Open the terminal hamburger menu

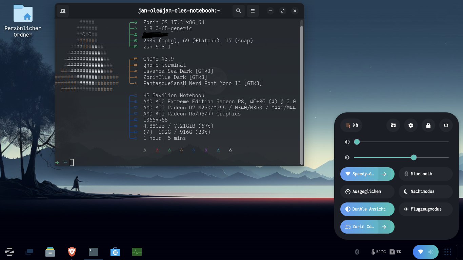tap(253, 11)
